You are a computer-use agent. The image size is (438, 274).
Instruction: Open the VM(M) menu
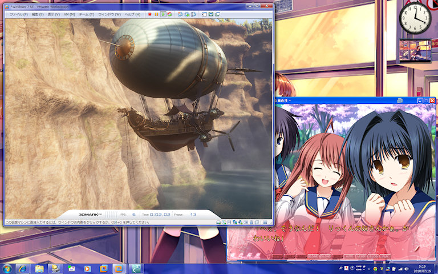coord(69,14)
